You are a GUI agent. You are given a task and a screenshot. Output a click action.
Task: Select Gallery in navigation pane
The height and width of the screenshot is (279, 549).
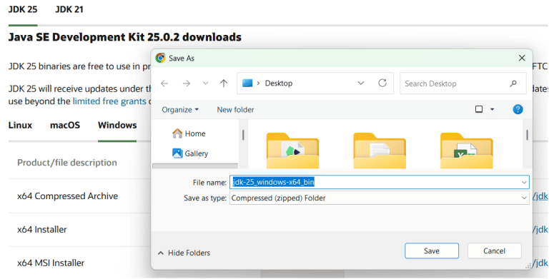pos(190,153)
